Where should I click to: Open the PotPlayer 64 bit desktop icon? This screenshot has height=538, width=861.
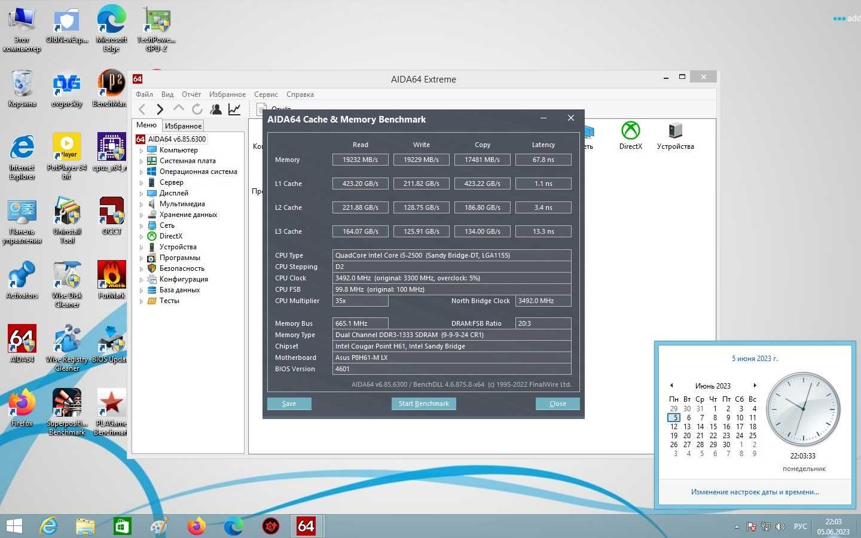point(66,156)
